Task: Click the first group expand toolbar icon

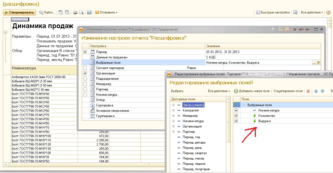Action: [61, 12]
